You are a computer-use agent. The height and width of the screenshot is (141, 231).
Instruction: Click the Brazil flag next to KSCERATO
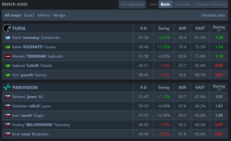[8, 47]
